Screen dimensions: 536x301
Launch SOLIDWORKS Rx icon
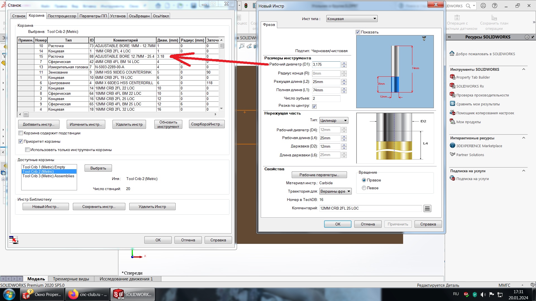click(453, 86)
